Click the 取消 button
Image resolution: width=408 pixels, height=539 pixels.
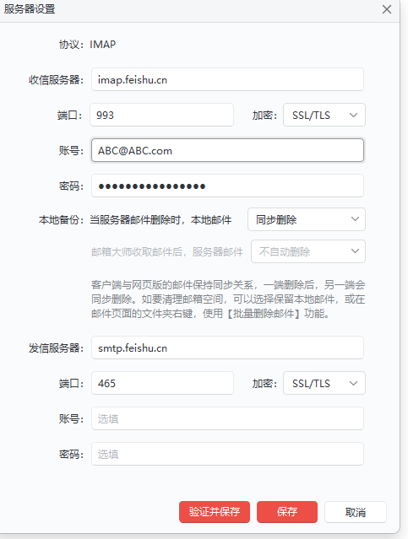(x=356, y=512)
